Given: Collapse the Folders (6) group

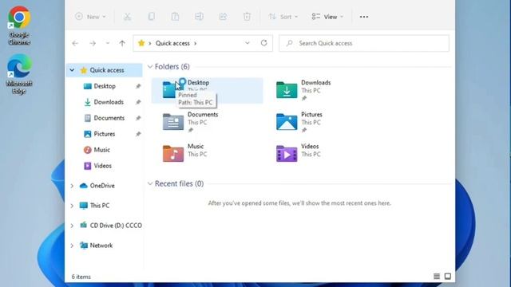Looking at the screenshot, I should [x=150, y=67].
